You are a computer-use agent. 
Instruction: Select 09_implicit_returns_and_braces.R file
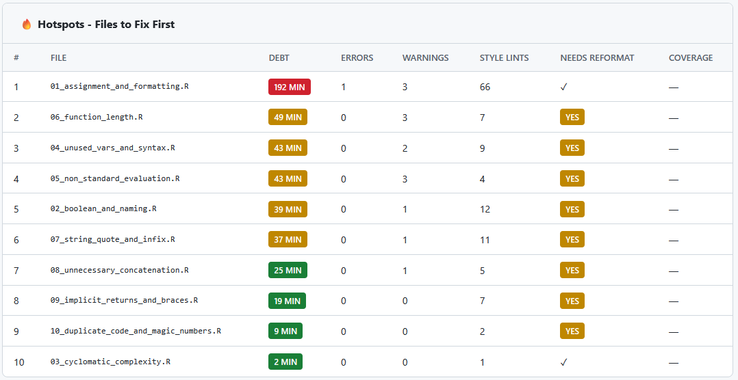124,301
